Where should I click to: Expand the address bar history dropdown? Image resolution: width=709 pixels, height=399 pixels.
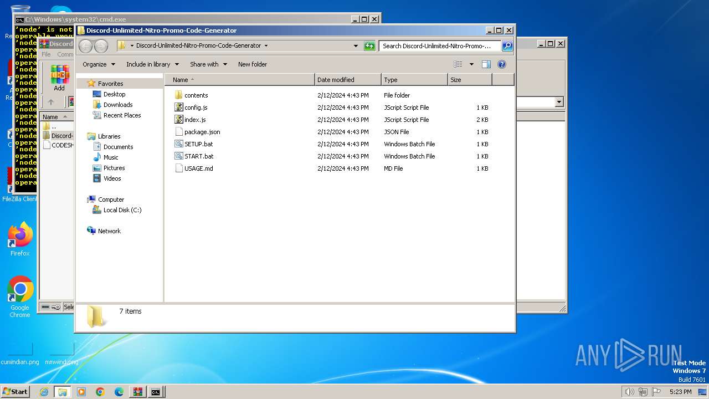click(x=356, y=46)
